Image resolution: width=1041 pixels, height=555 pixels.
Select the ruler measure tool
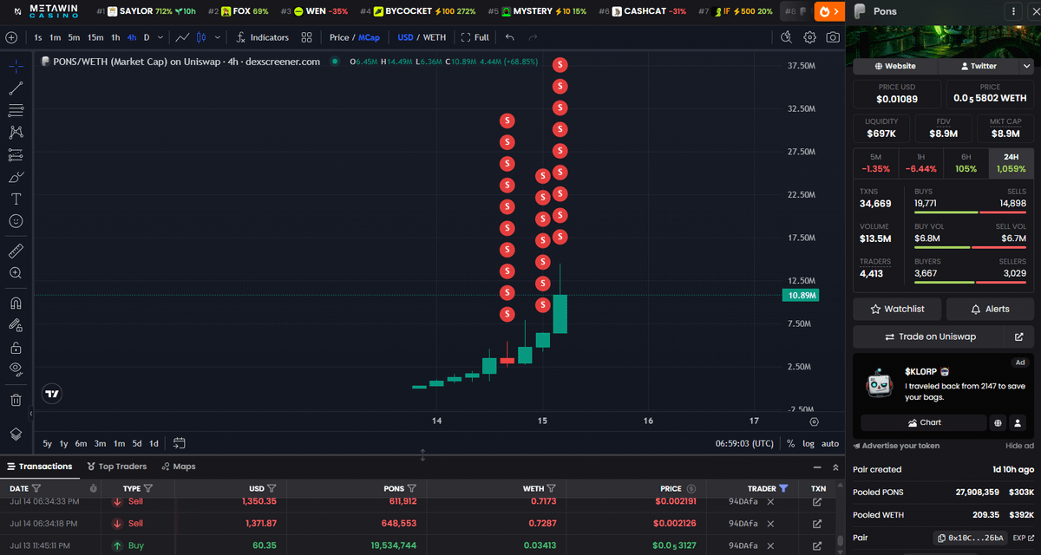(16, 251)
